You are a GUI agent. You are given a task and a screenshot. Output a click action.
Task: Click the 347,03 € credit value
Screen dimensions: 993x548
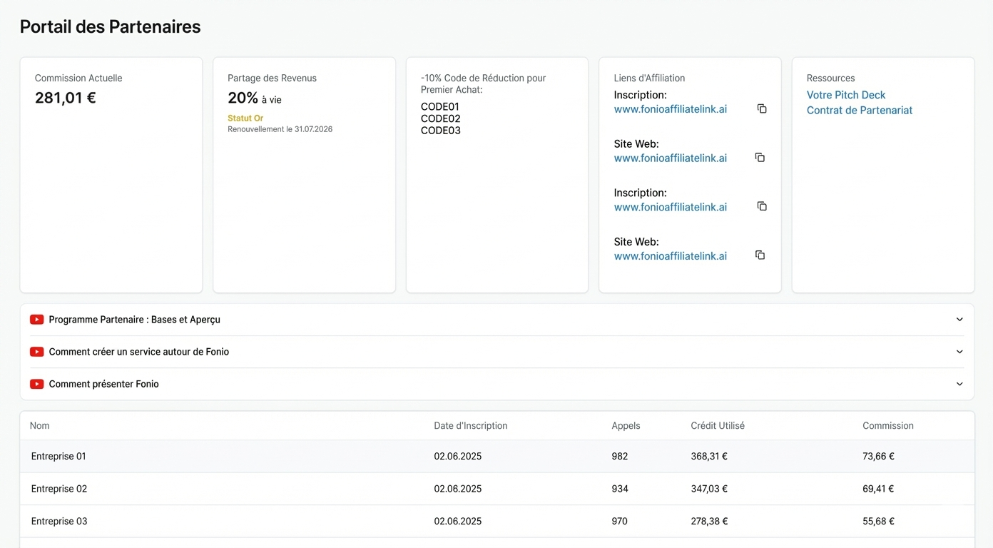pyautogui.click(x=709, y=489)
